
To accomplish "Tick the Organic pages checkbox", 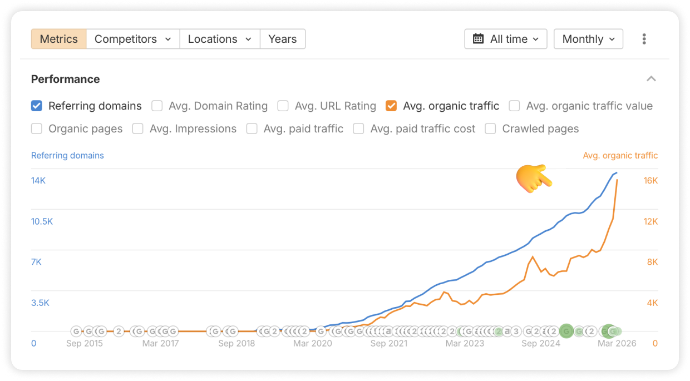I will tap(37, 128).
